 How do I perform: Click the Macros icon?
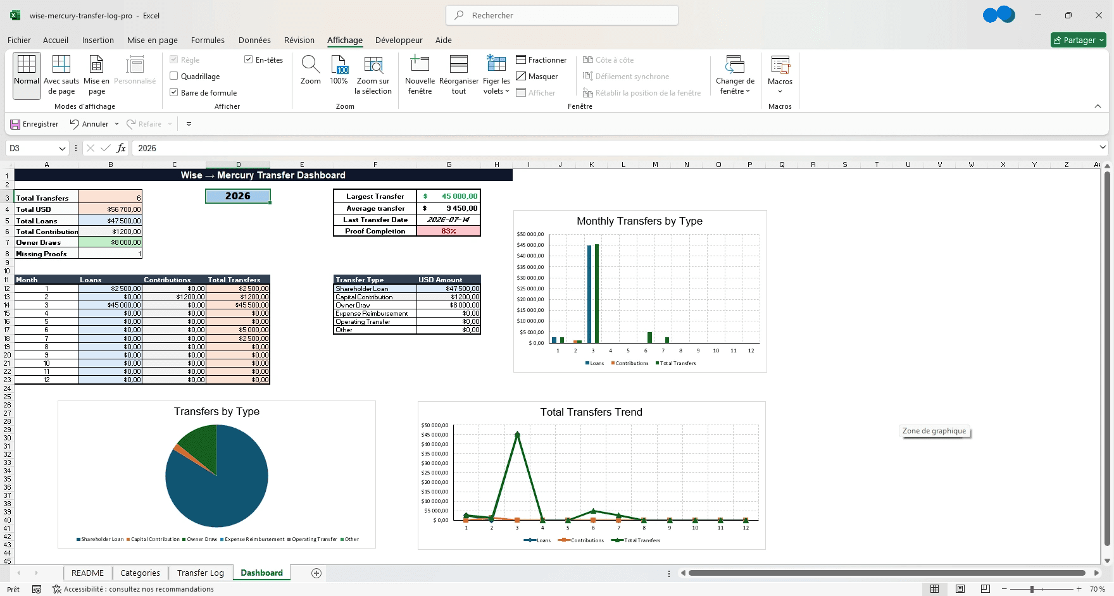tap(780, 66)
